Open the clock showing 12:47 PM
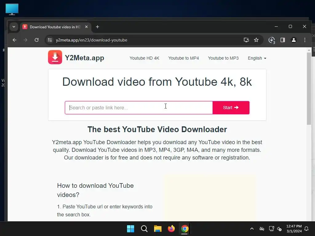315x236 pixels. tap(294, 229)
